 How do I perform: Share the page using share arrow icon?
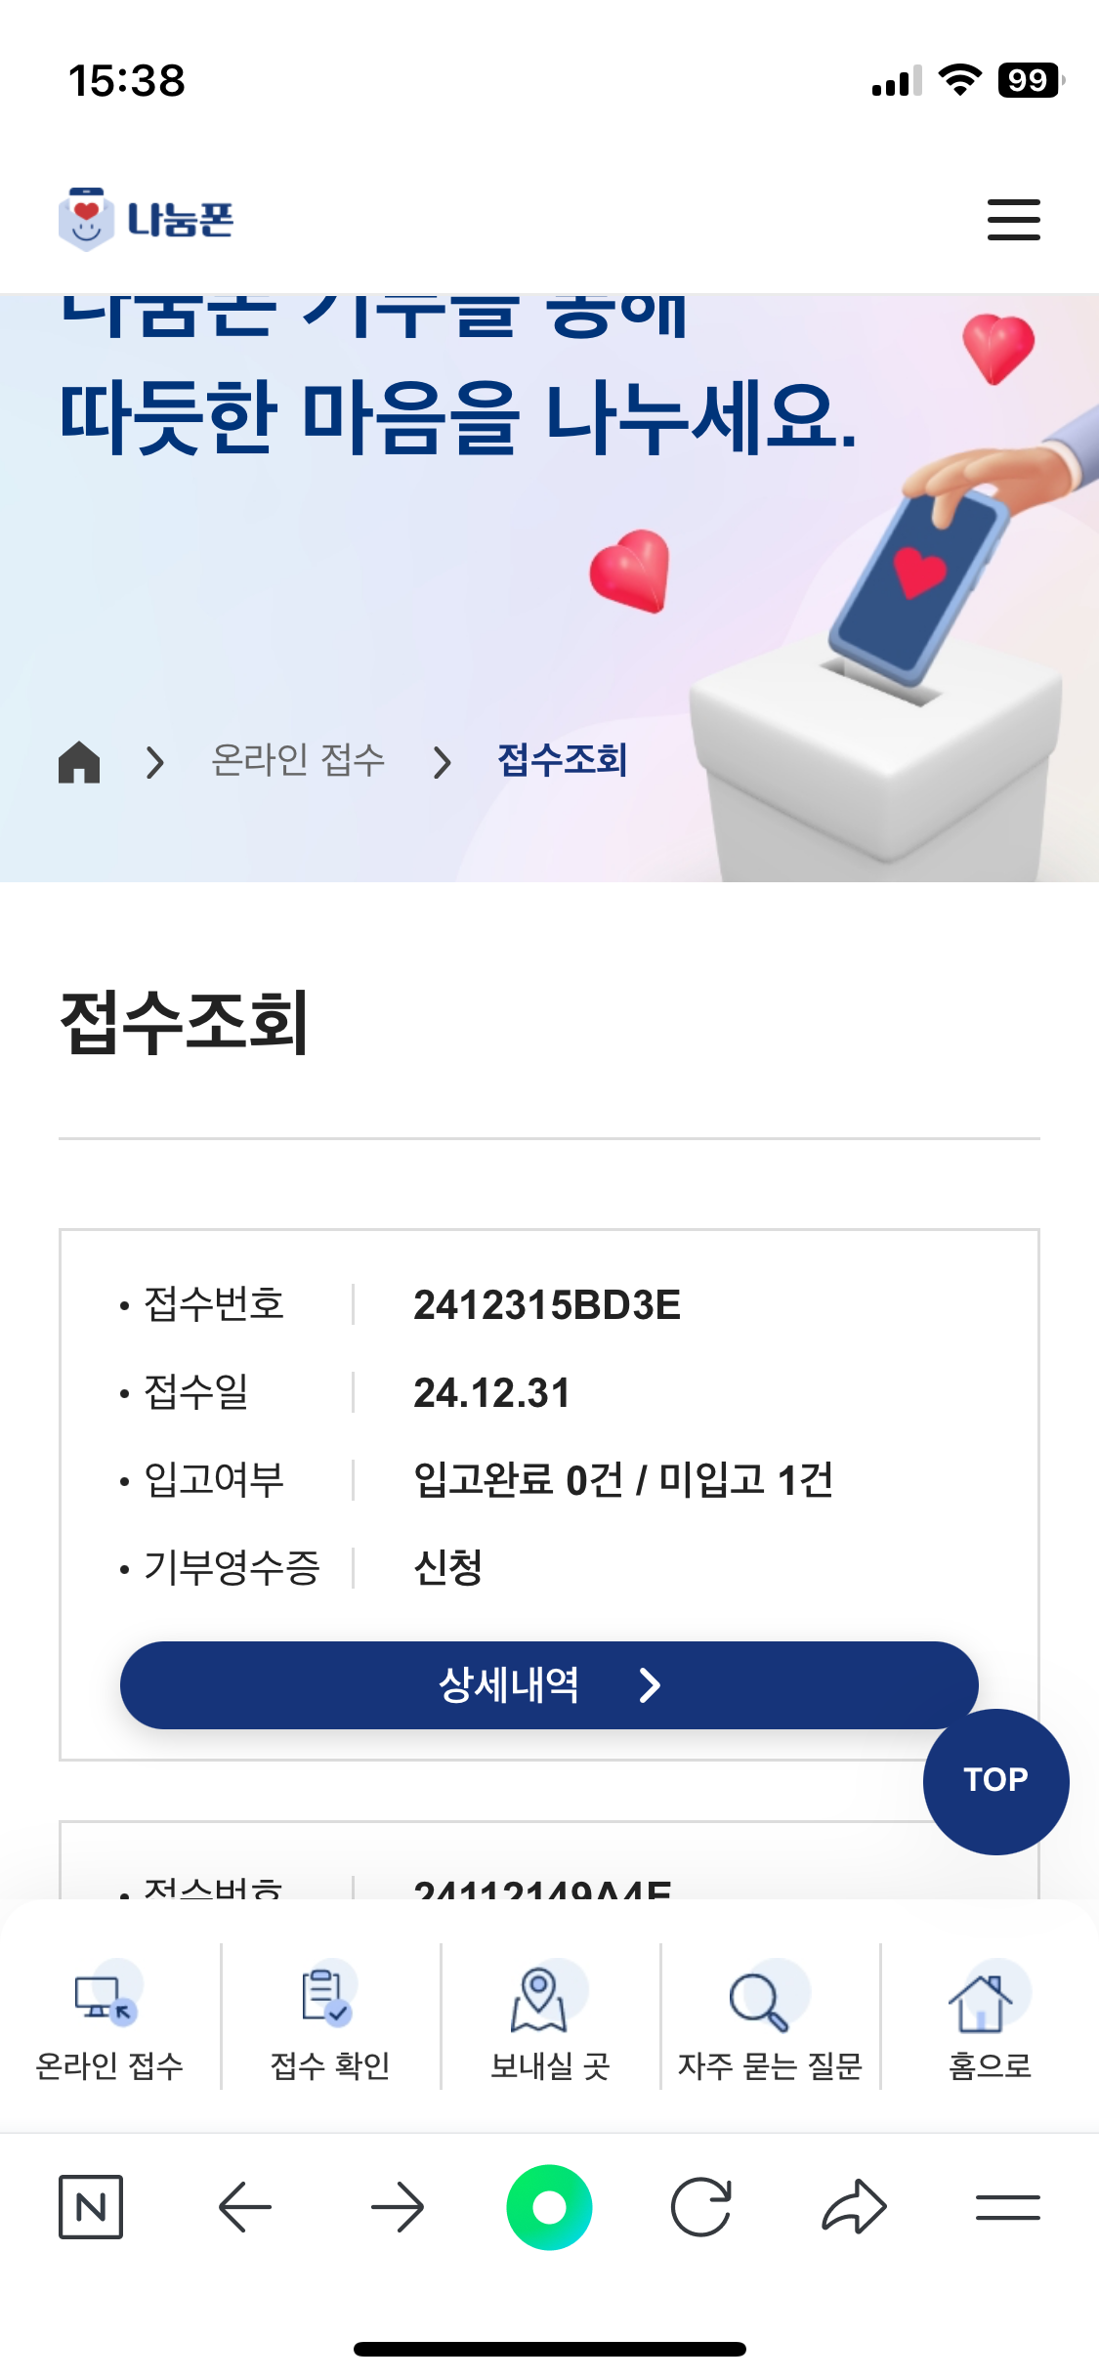[854, 2207]
